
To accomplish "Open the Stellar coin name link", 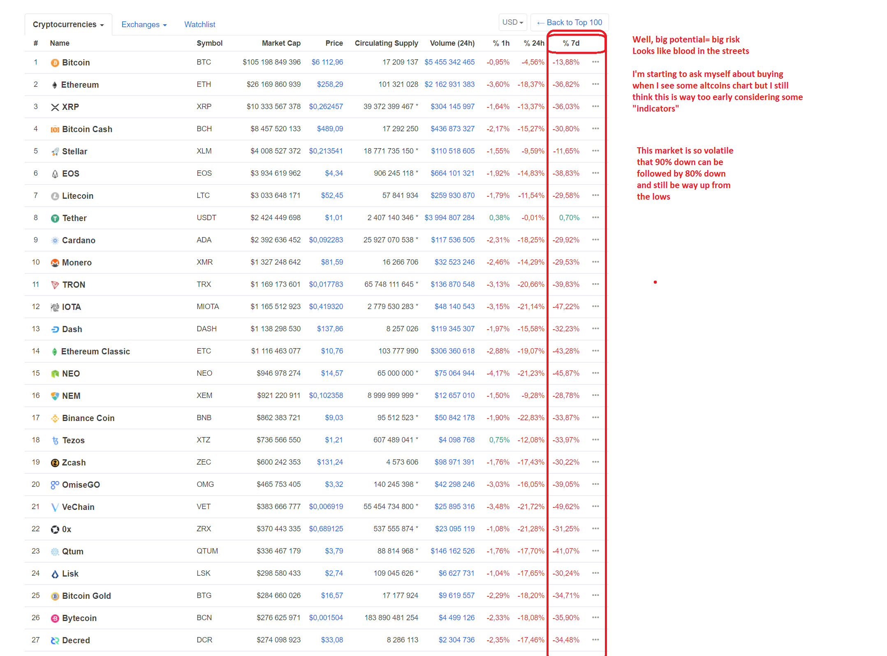I will point(74,151).
